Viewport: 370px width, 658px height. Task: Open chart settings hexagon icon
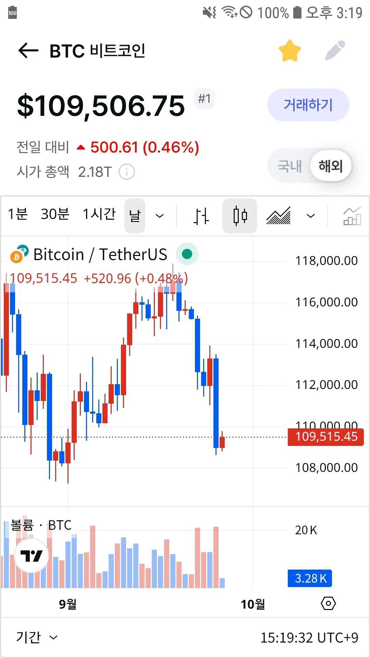point(328,604)
